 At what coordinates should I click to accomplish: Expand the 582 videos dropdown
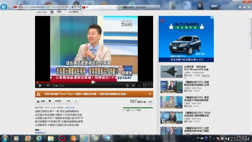75,12
